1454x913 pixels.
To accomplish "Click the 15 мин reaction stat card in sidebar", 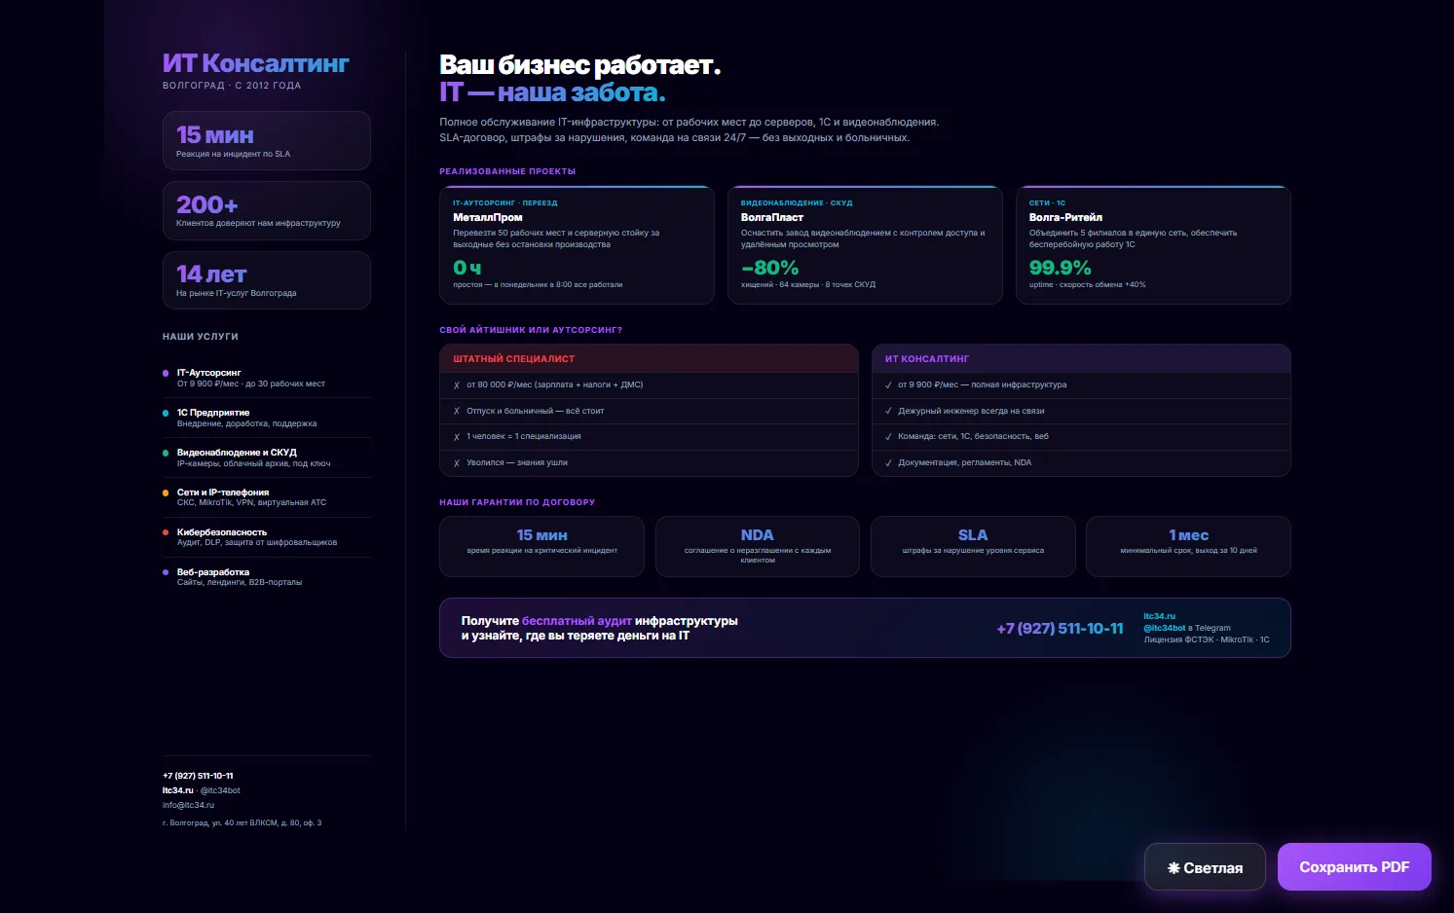I will 267,140.
